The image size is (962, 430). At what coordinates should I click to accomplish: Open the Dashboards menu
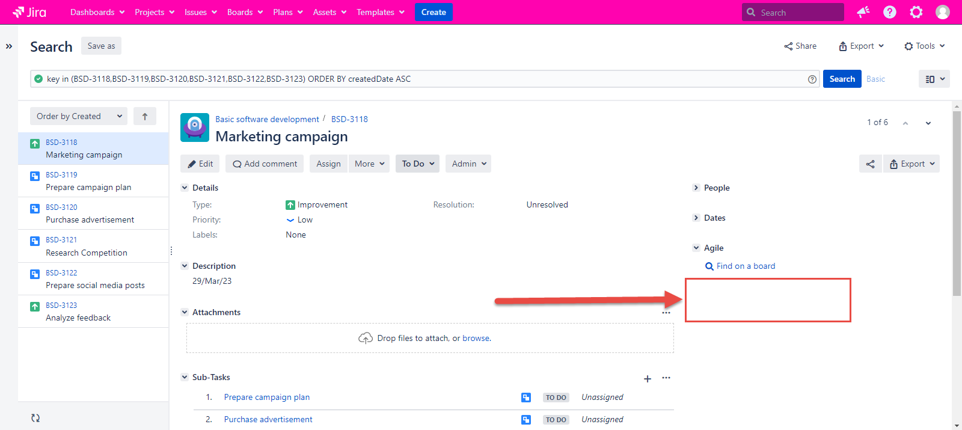click(x=97, y=12)
